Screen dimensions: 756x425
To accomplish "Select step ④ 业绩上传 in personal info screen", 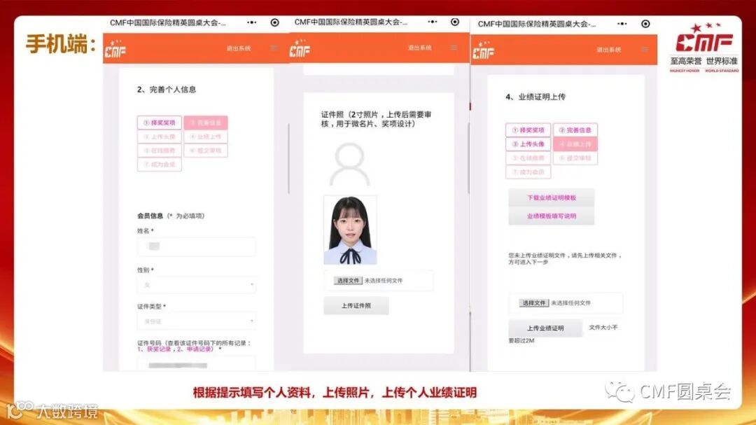I will 206,137.
